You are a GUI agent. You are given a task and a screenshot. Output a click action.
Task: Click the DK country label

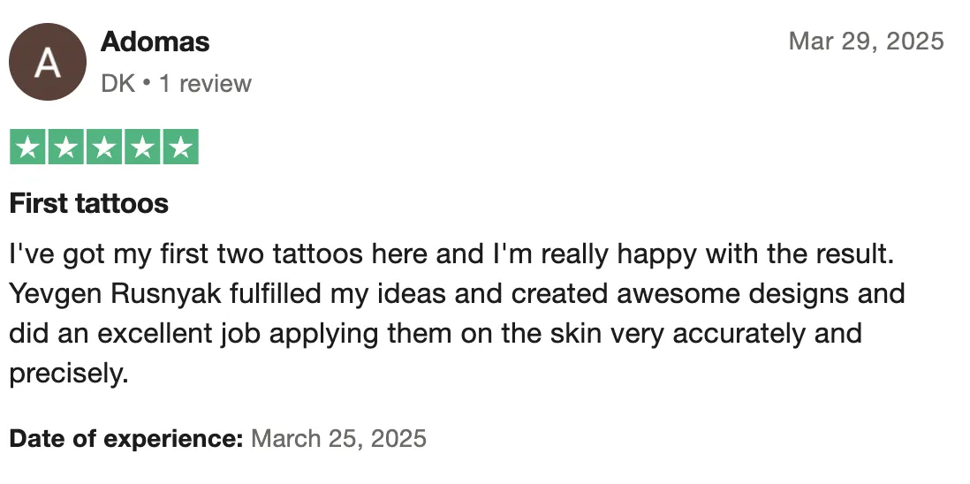(x=117, y=83)
